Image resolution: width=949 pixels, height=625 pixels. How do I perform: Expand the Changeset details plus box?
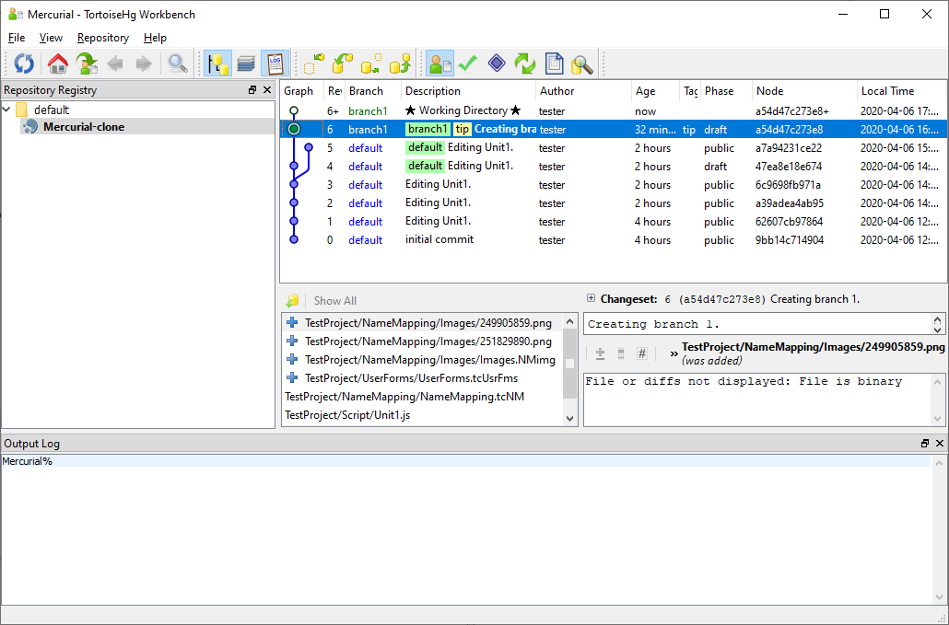coord(591,299)
